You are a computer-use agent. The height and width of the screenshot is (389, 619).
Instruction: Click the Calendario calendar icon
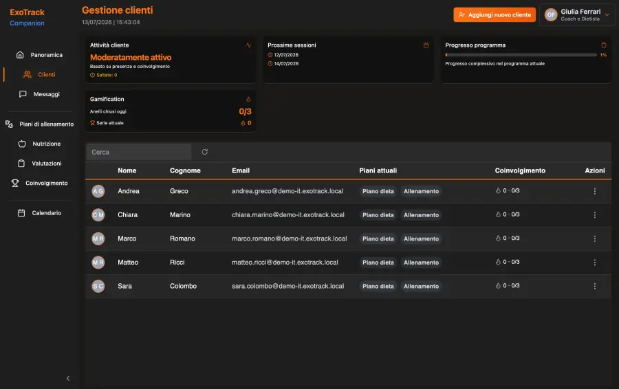(x=21, y=213)
